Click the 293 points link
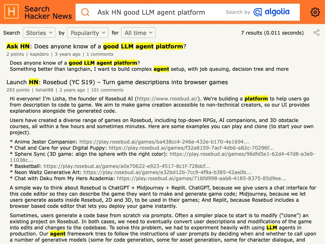This screenshot has width=325, height=244. pyautogui.click(x=18, y=90)
